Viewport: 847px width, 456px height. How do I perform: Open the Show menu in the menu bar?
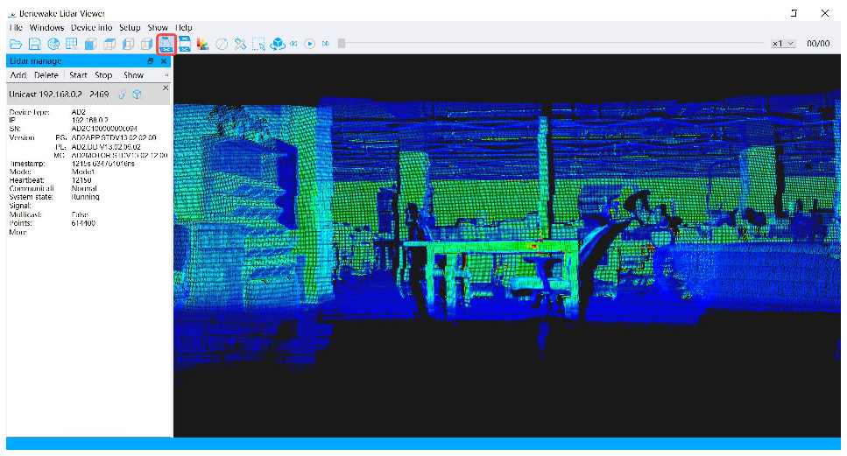[x=158, y=27]
